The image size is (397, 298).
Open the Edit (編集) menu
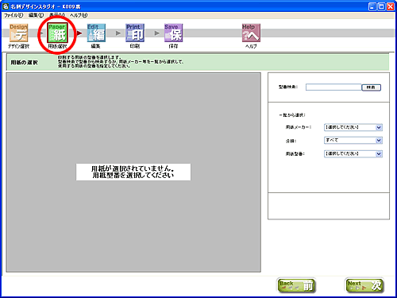coord(36,15)
